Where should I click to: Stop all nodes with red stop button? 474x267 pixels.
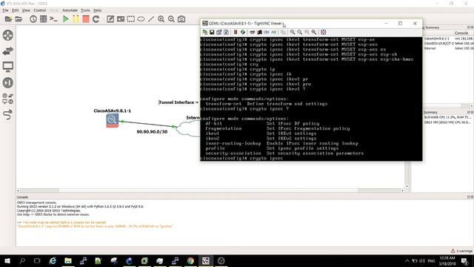pos(86,19)
